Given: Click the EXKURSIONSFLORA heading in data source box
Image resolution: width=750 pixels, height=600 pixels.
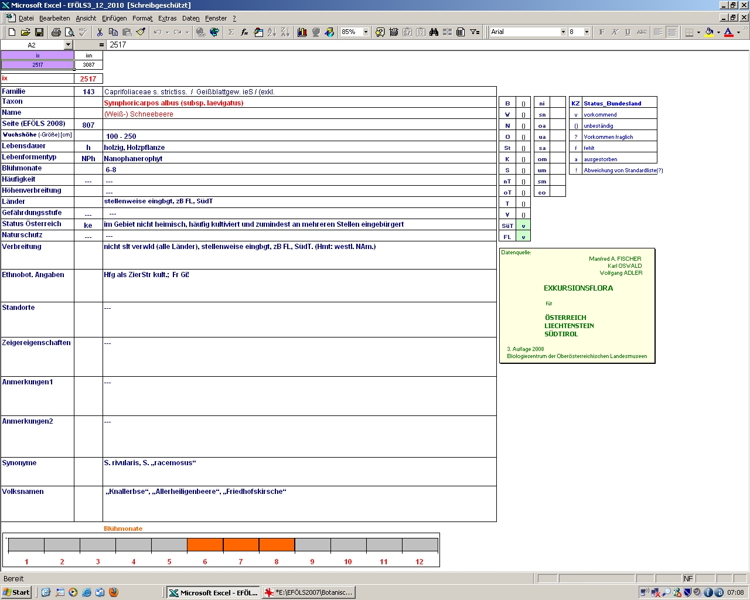Looking at the screenshot, I should point(578,288).
